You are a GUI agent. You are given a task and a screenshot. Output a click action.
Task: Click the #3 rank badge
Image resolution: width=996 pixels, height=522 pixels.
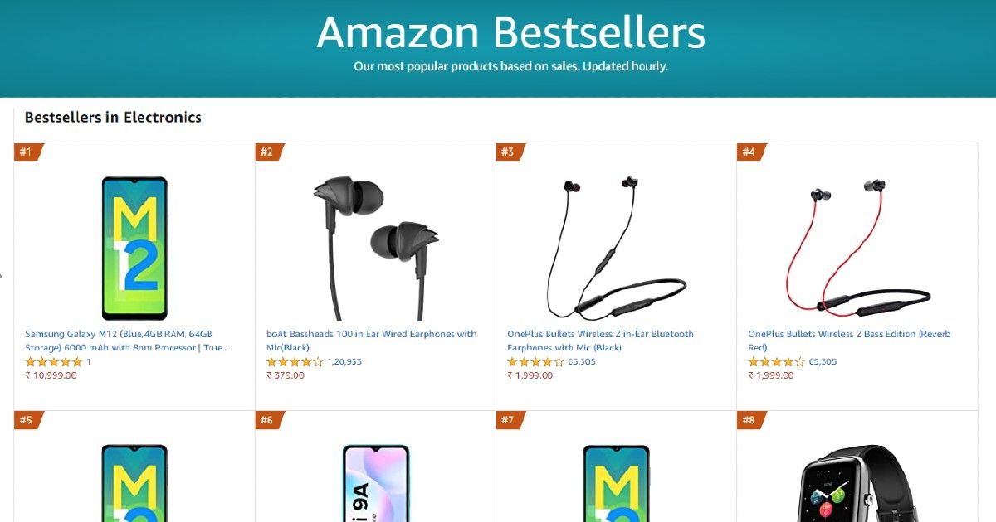(x=510, y=152)
